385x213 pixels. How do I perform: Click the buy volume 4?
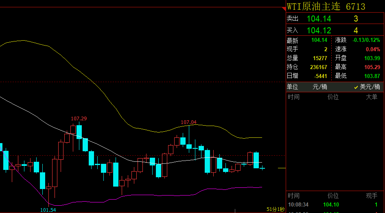[x=356, y=30]
